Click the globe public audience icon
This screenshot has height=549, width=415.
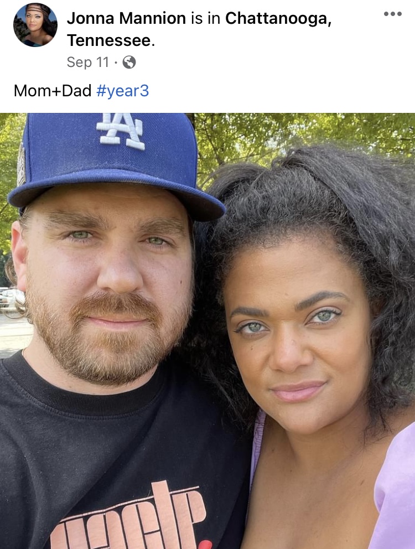pyautogui.click(x=129, y=63)
